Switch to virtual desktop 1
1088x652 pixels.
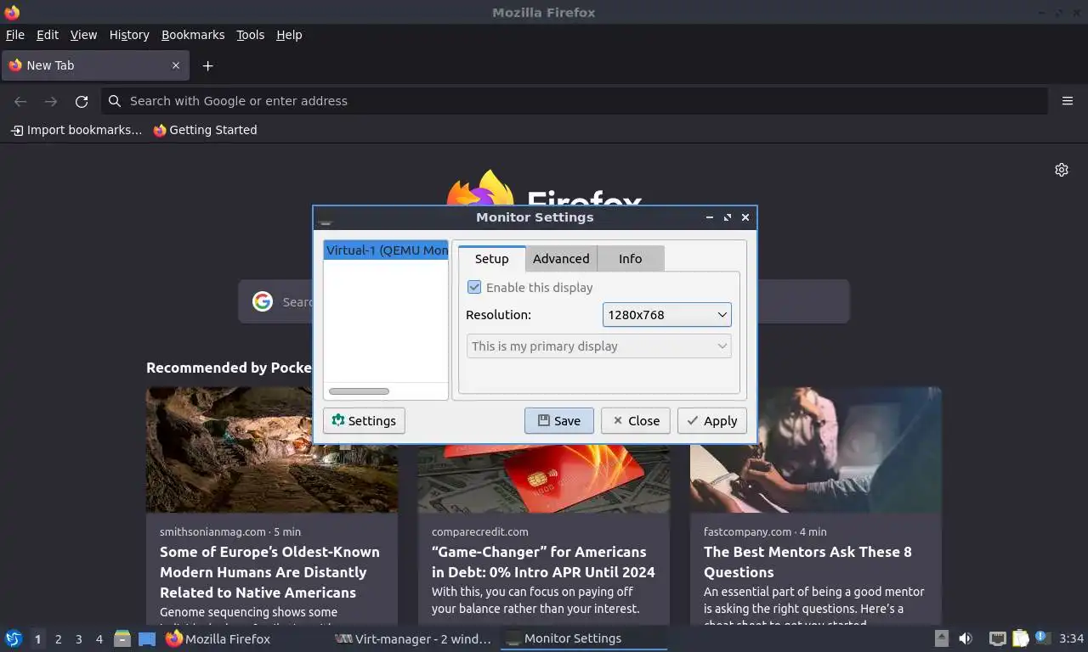pos(37,639)
